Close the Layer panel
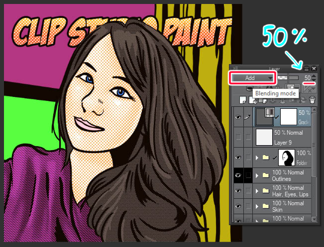The image size is (324, 247). point(314,69)
